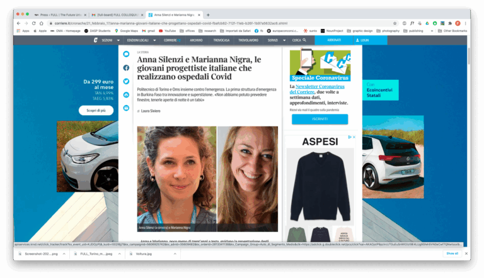Print the article via printer icon

(x=126, y=95)
